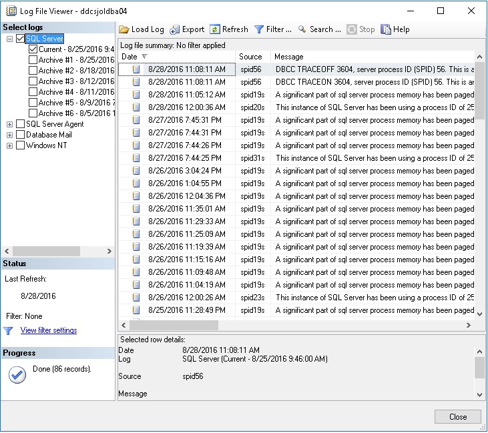Open View filter settings link
The width and height of the screenshot is (488, 433).
coord(49,330)
